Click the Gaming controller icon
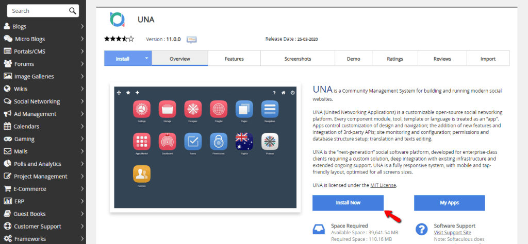Viewport: 528px width, 244px height. tap(8, 139)
